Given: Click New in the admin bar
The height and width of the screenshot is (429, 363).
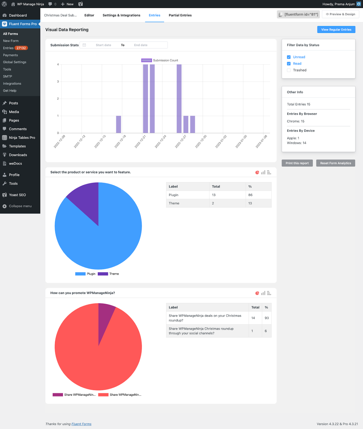Looking at the screenshot, I should coord(67,4).
